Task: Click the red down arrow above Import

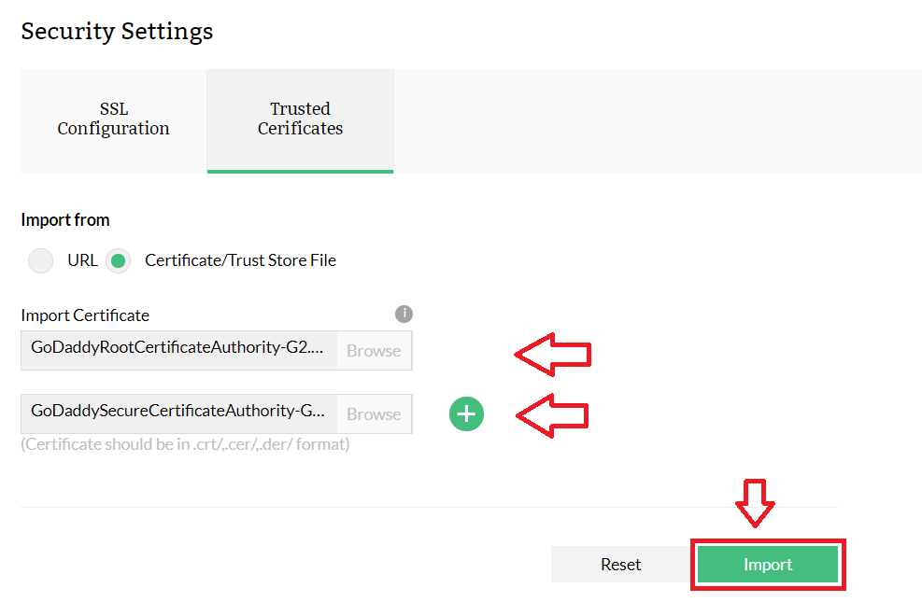Action: [x=756, y=503]
